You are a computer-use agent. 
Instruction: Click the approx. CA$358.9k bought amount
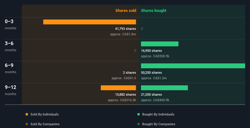[155, 56]
